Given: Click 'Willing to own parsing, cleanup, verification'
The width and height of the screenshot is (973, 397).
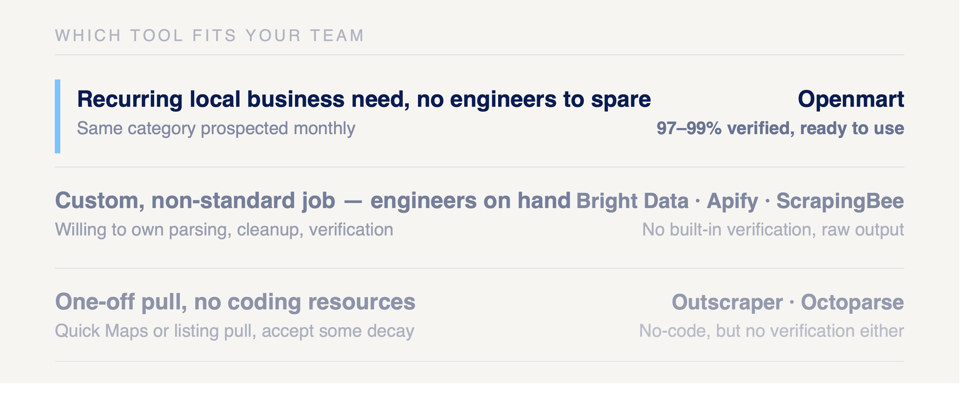Looking at the screenshot, I should (224, 229).
